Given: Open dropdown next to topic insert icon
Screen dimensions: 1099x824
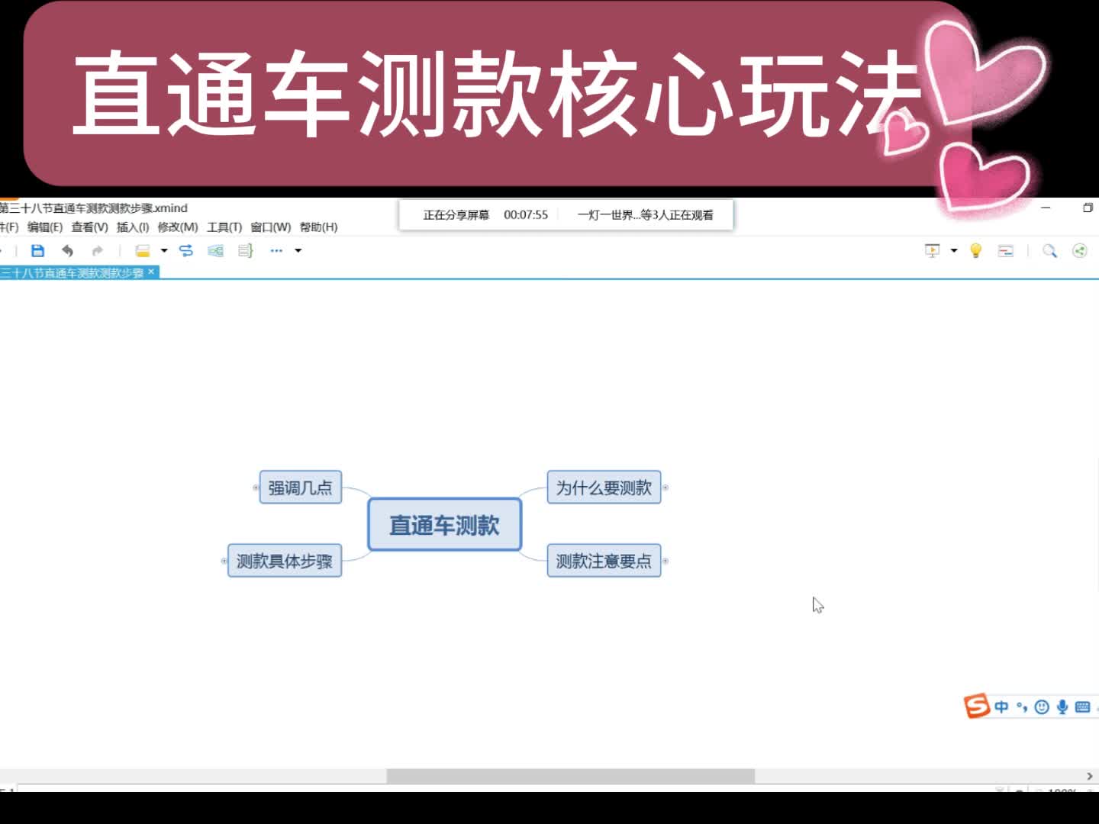Looking at the screenshot, I should 164,251.
